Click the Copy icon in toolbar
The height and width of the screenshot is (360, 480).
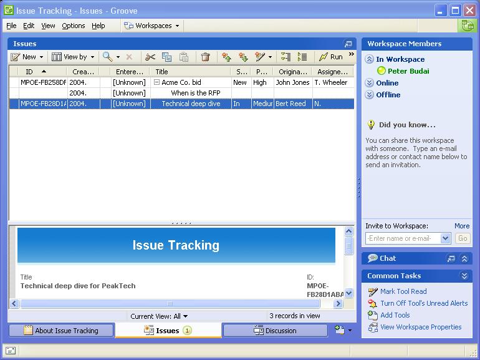[x=167, y=57]
